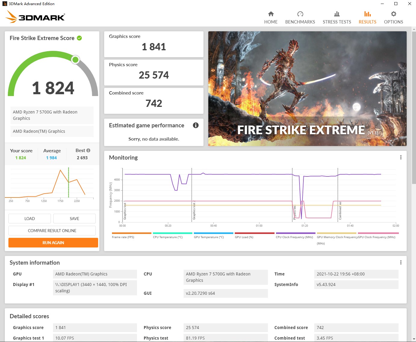Screen dimensions: 416x342
Task: Click the info icon for estimated game performance
Action: click(x=196, y=125)
